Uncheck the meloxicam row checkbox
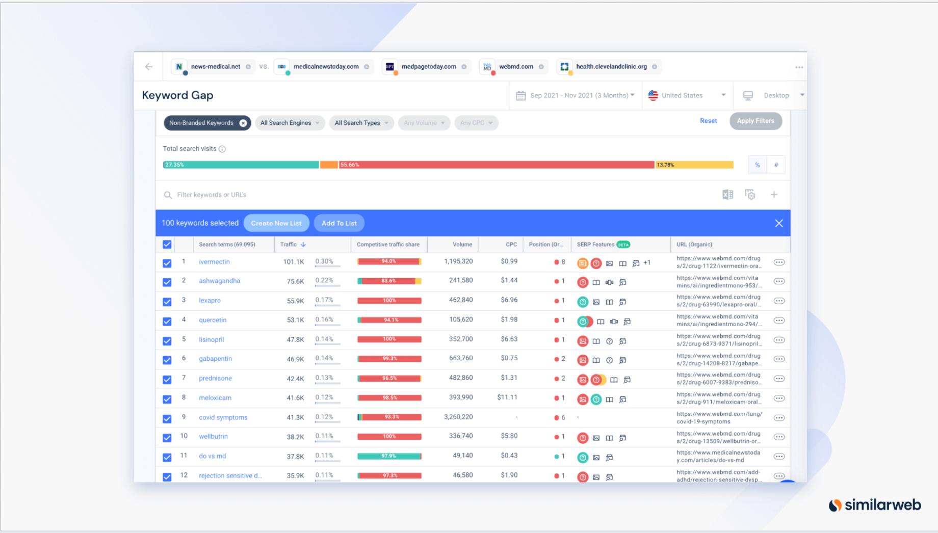This screenshot has height=533, width=938. tap(167, 399)
